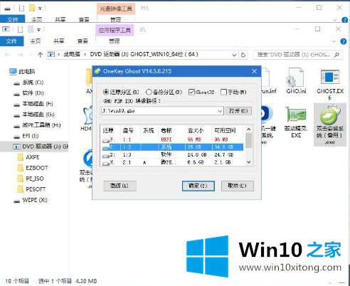Open the 文件 tab in J:\ window
Image resolution: width=350 pixels, height=286 pixels.
11,41
